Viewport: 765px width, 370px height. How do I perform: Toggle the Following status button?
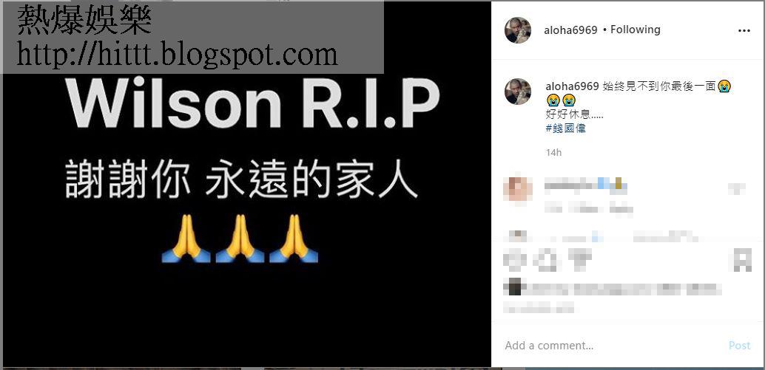click(x=636, y=30)
